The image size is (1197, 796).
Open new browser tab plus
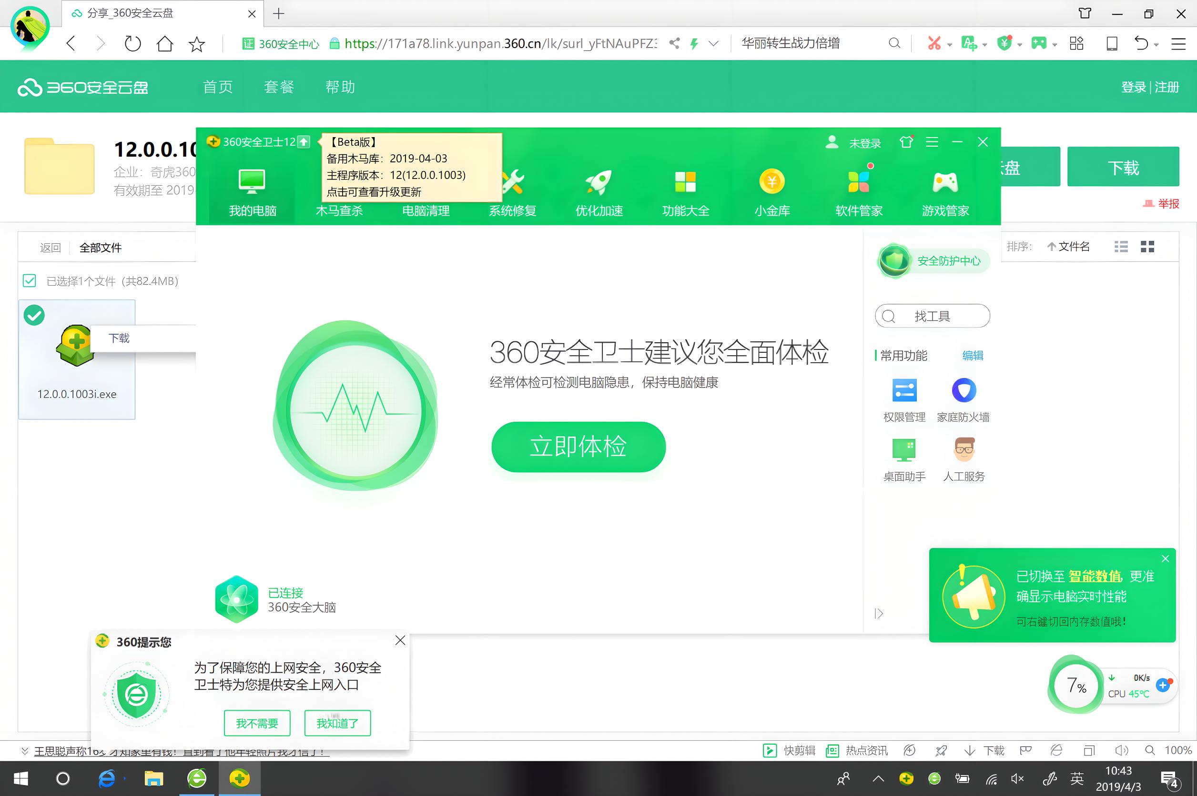(x=278, y=14)
